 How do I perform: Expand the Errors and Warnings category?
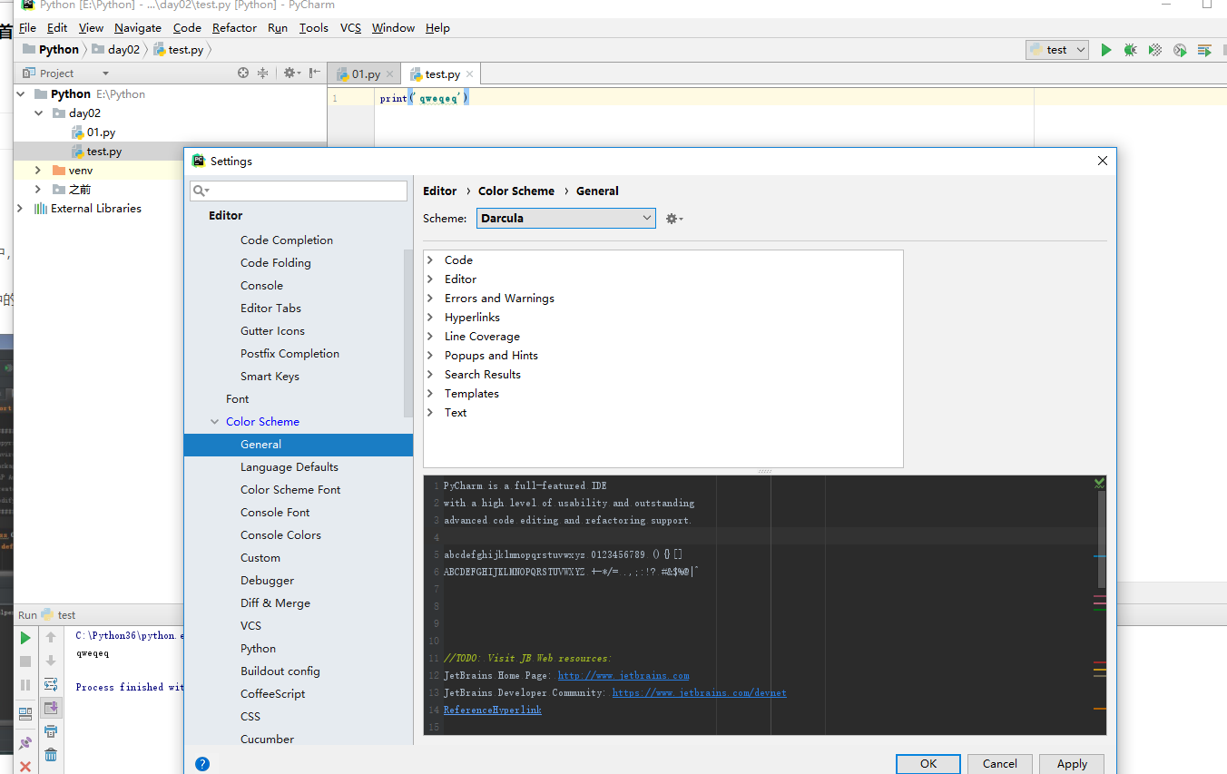(x=430, y=299)
